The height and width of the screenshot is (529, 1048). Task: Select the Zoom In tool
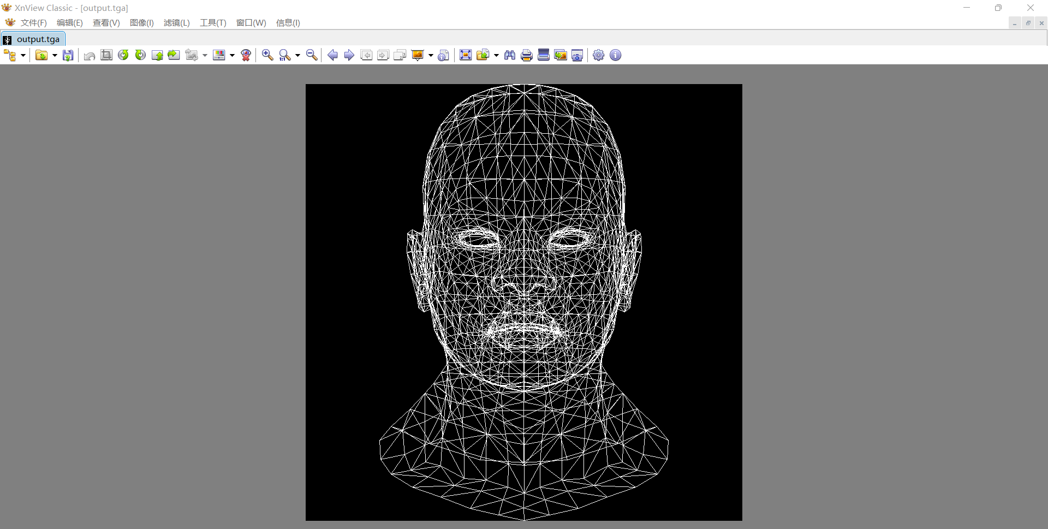click(x=267, y=55)
